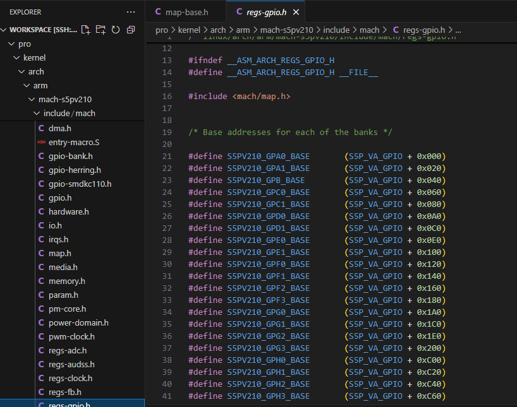The height and width of the screenshot is (407, 517).
Task: Open gpio-herring.h from file tree
Action: coord(75,170)
